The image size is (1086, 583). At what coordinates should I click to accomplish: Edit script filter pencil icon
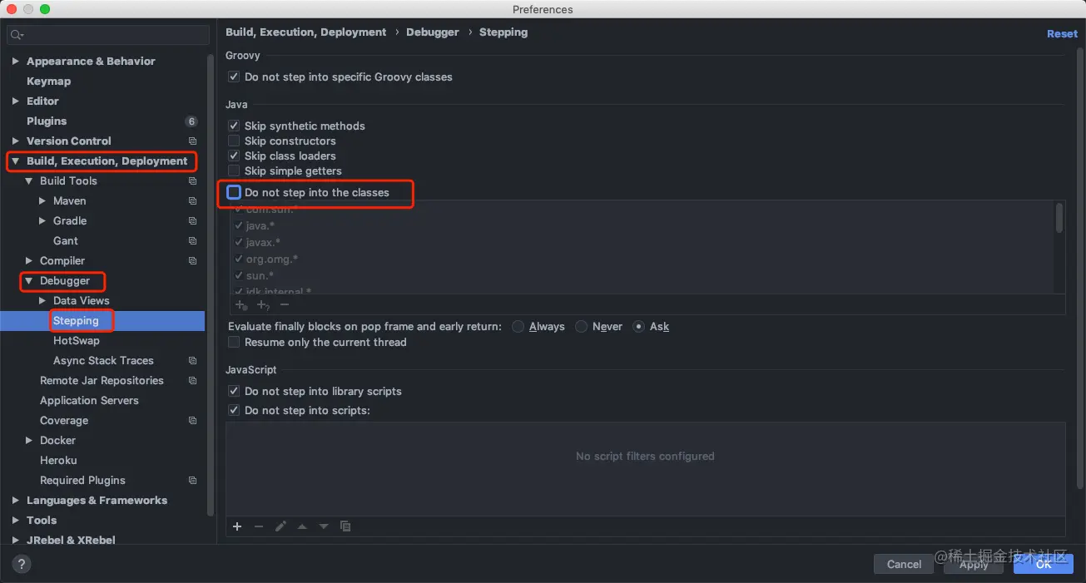point(280,526)
